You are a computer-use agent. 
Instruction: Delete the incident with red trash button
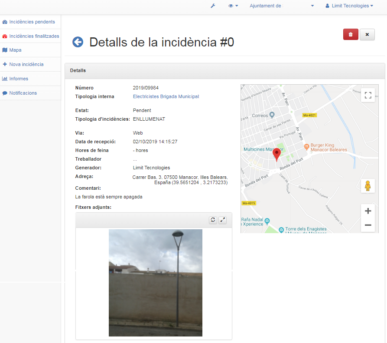(351, 34)
